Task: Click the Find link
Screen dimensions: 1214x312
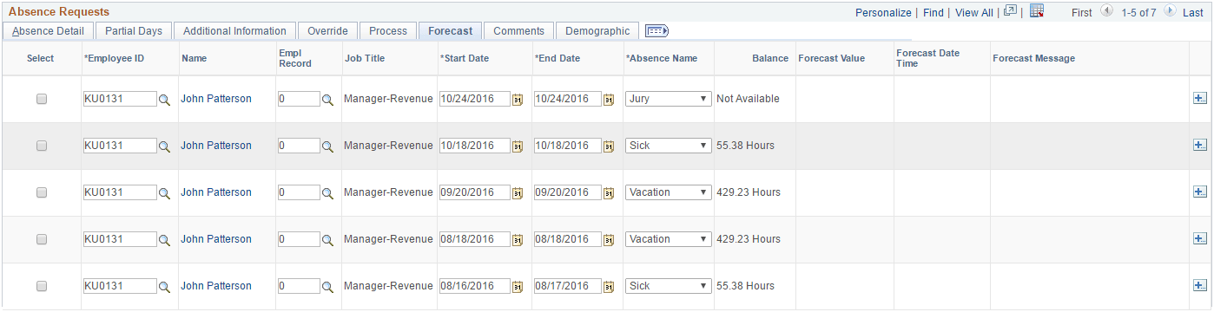Action: pyautogui.click(x=934, y=13)
